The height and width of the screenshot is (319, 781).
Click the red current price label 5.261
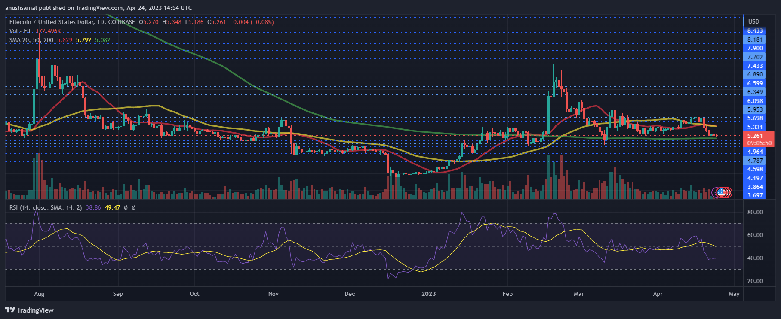click(755, 136)
